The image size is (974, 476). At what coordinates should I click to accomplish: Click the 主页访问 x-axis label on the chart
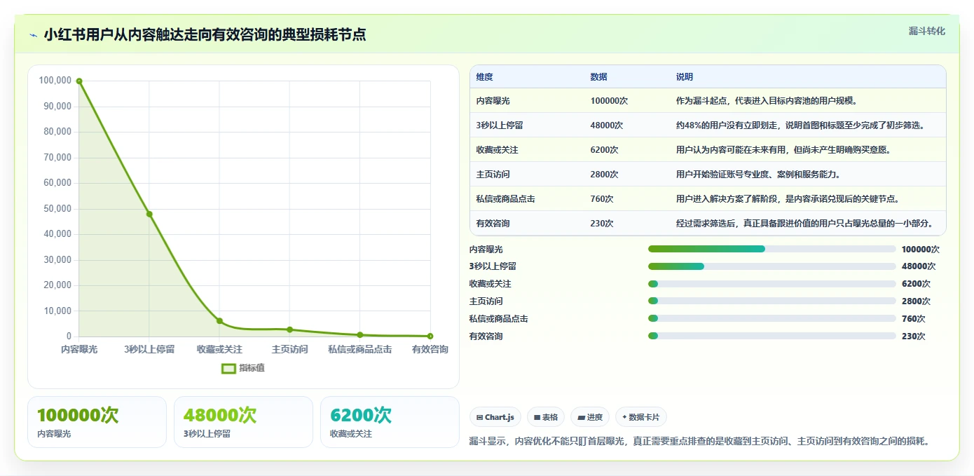tap(289, 349)
